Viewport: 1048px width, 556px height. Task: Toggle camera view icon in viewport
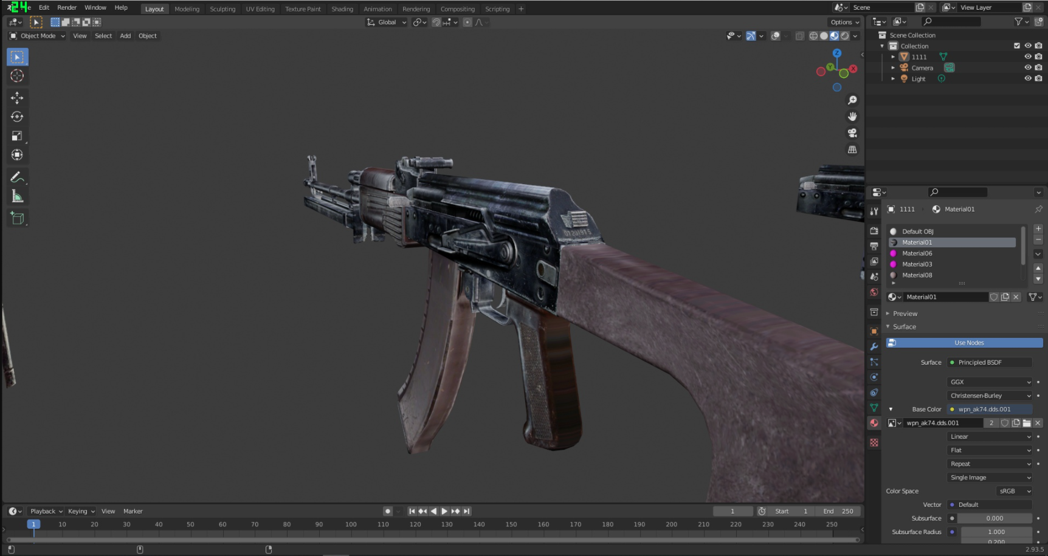(x=852, y=133)
